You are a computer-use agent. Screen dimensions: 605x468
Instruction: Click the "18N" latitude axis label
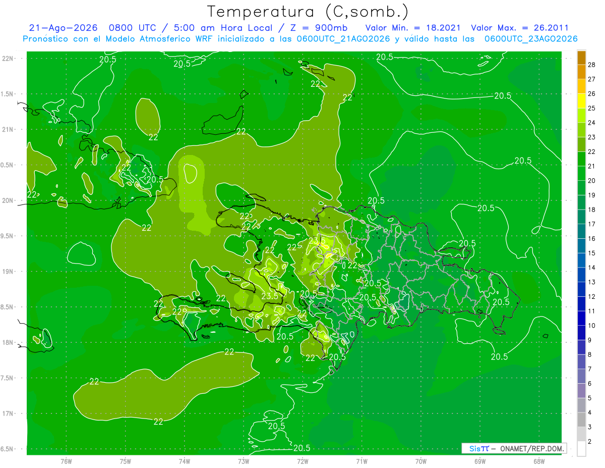[x=9, y=343]
